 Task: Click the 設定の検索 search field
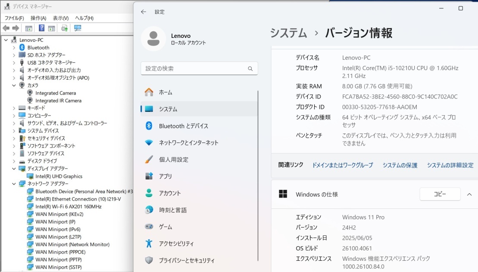coord(194,68)
